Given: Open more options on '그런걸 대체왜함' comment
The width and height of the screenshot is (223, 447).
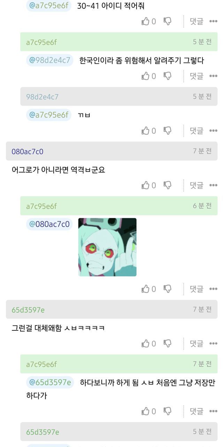Looking at the screenshot, I should pos(213,344).
